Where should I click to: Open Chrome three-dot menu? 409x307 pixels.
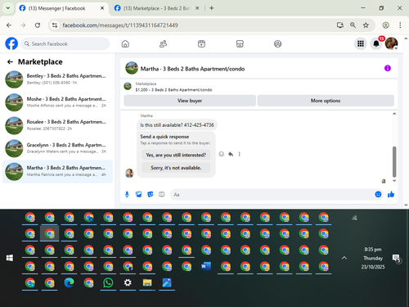400,25
